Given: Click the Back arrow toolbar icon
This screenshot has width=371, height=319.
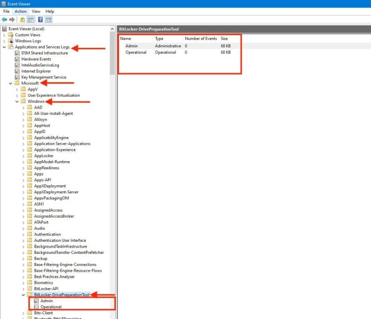Looking at the screenshot, I should click(5, 20).
